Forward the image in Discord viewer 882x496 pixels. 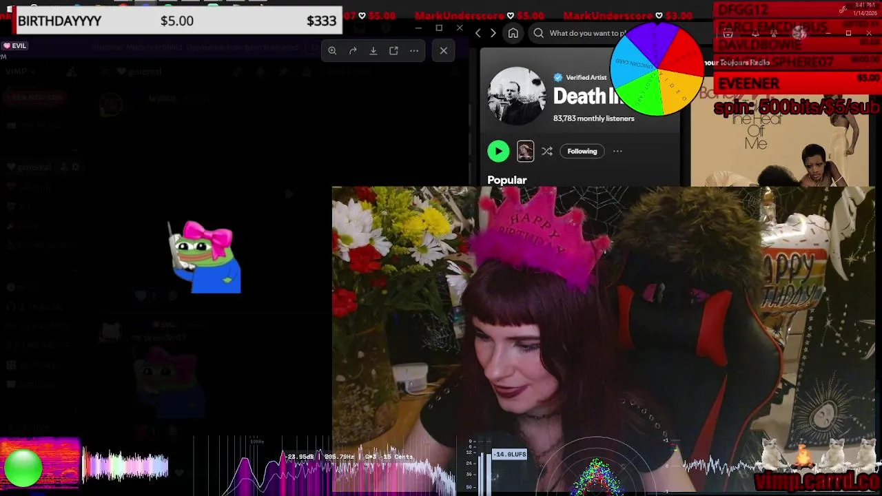[353, 50]
